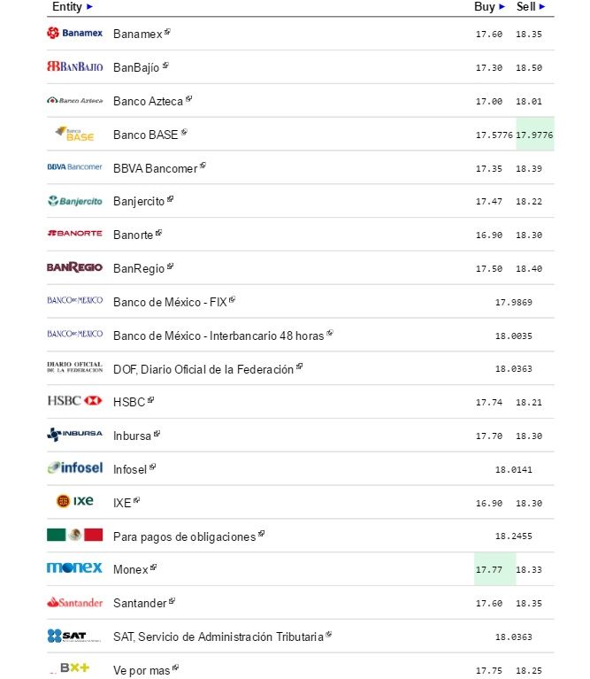
Task: Click the highlighted Monex buy rate
Action: 489,569
